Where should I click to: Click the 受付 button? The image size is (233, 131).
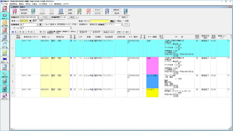(x=42, y=32)
